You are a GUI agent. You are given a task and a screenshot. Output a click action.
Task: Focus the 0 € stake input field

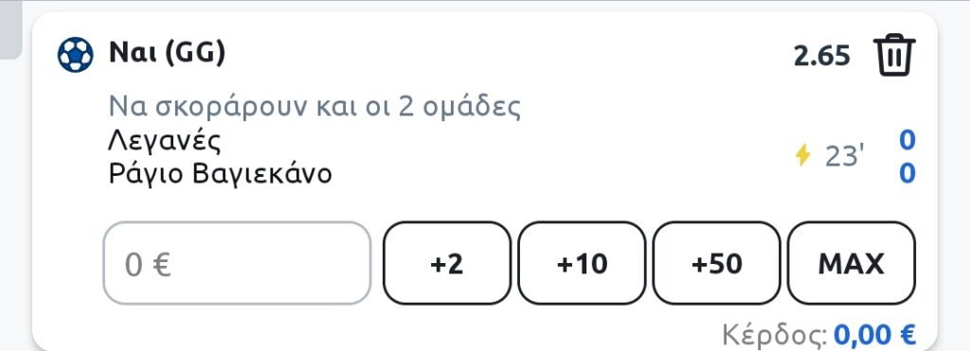tap(237, 263)
